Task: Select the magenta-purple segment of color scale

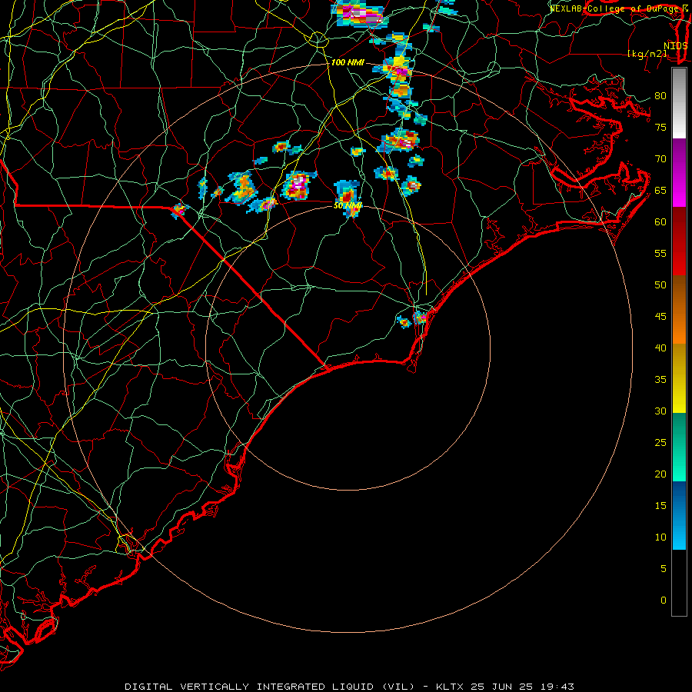Action: pos(679,172)
